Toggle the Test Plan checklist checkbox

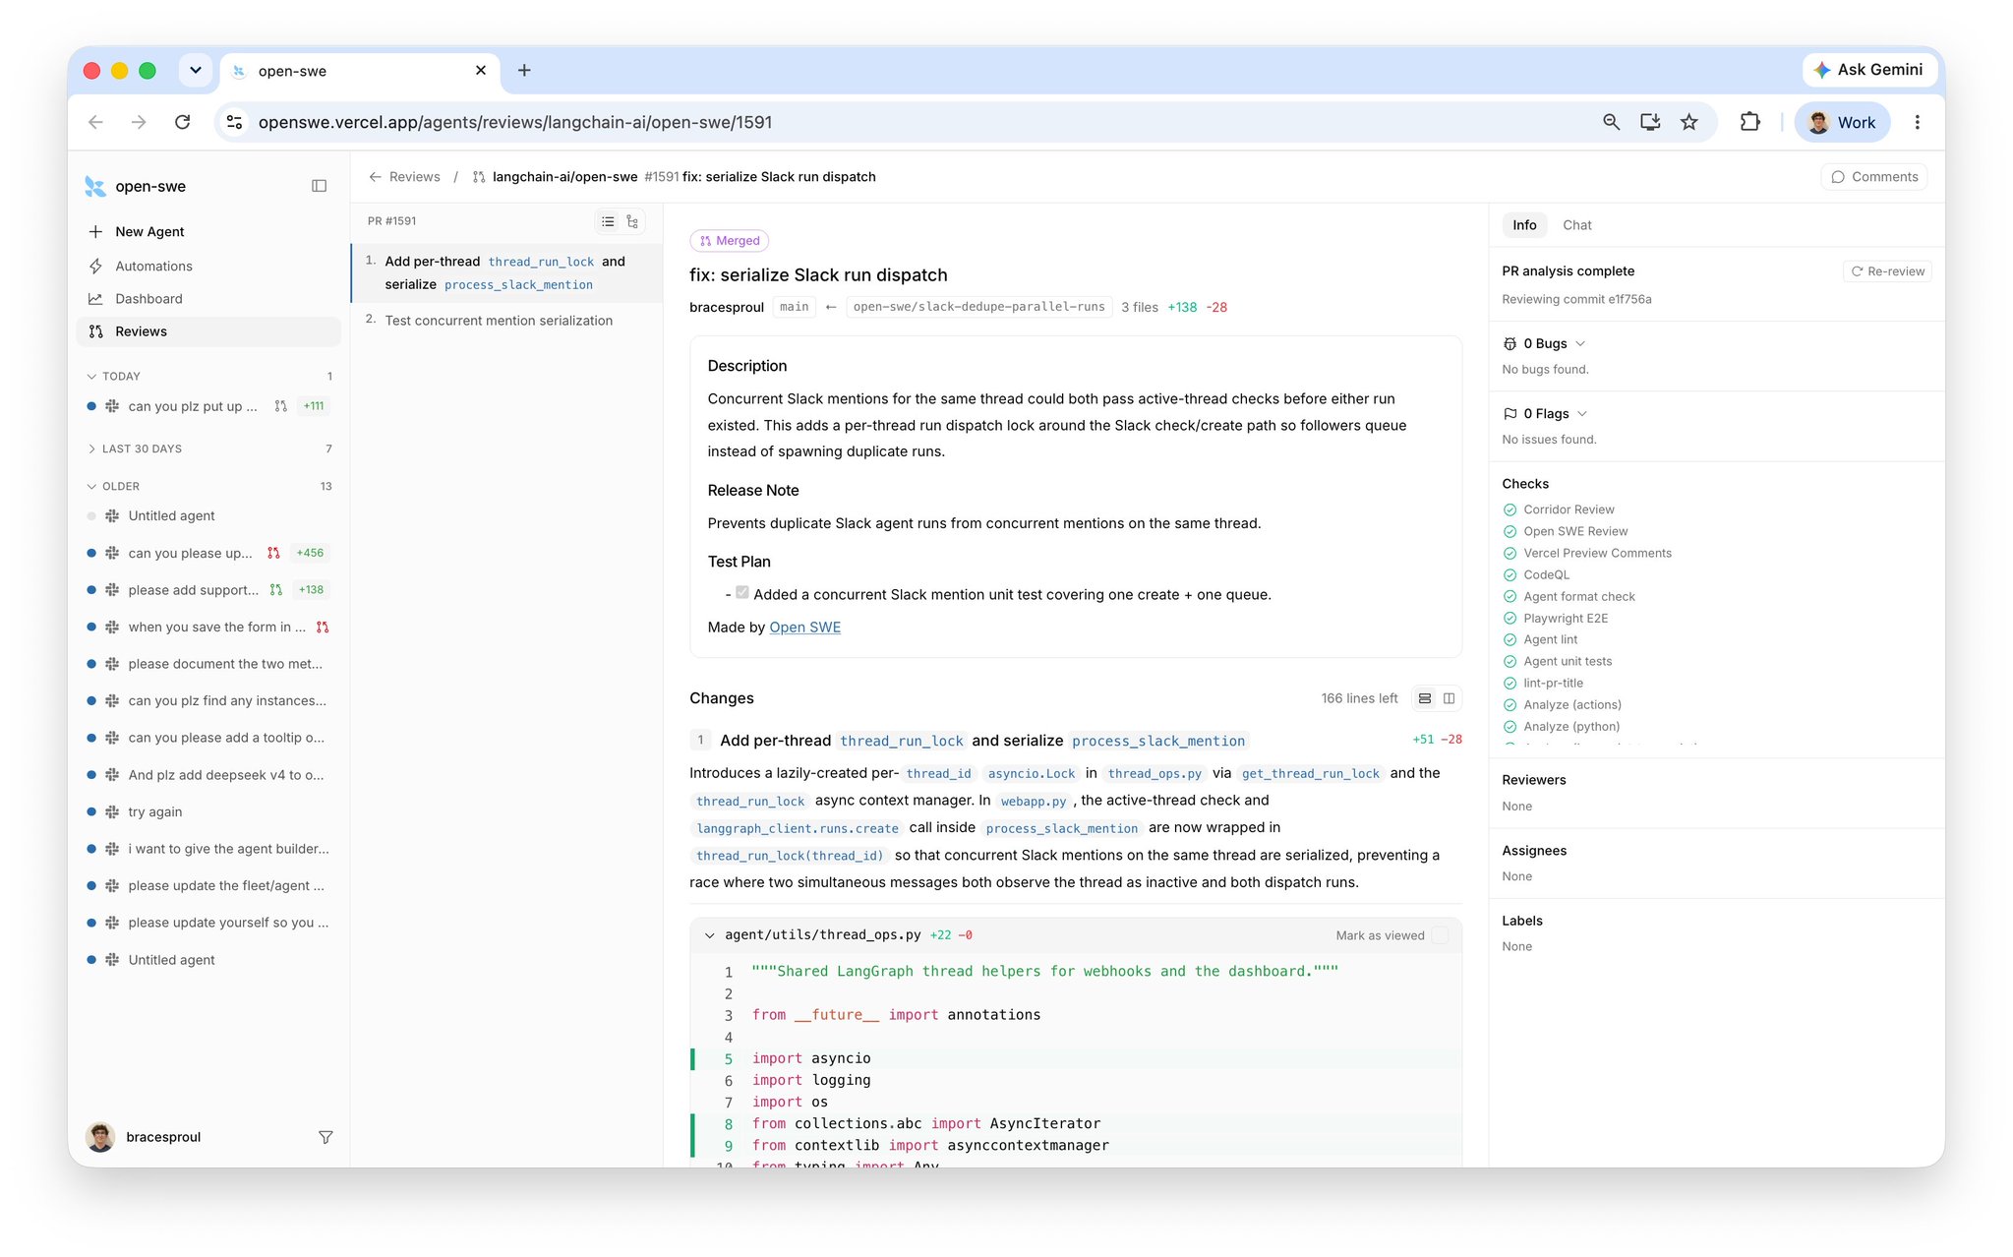[x=742, y=593]
